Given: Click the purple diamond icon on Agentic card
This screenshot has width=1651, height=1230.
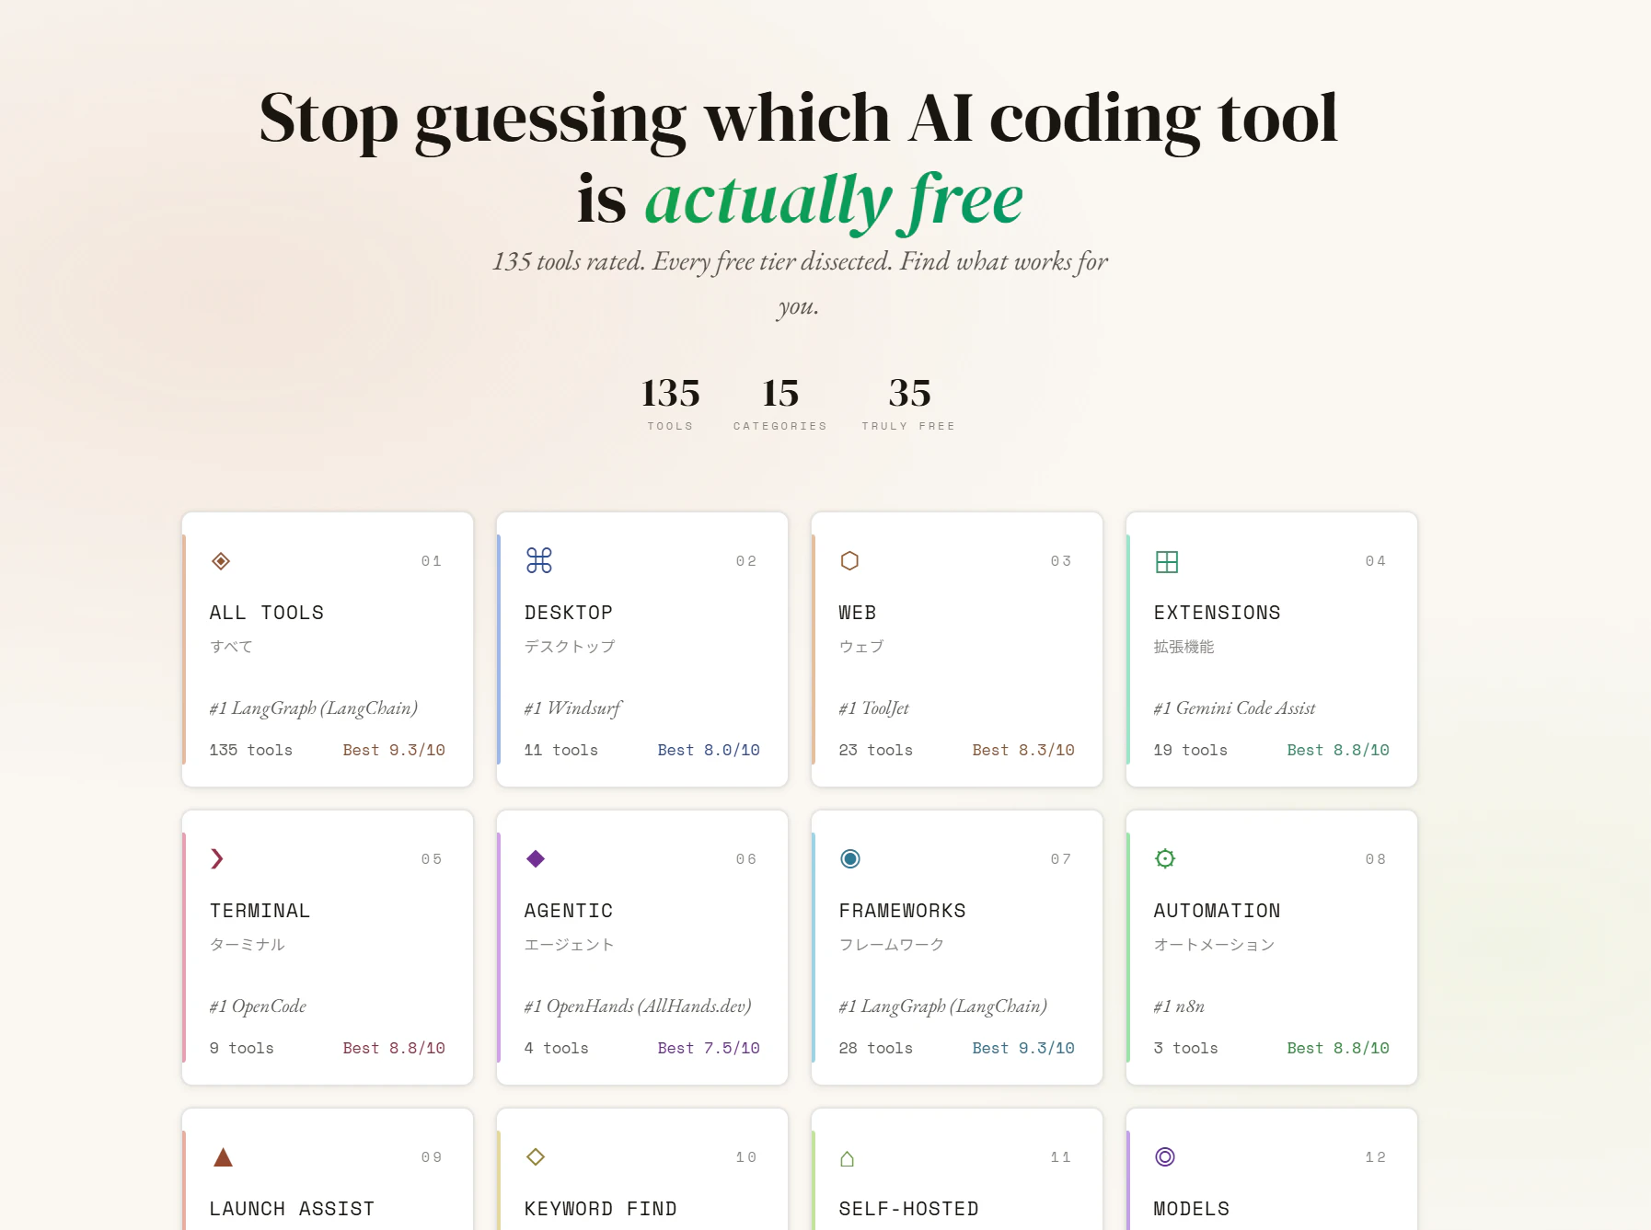Looking at the screenshot, I should coord(536,858).
